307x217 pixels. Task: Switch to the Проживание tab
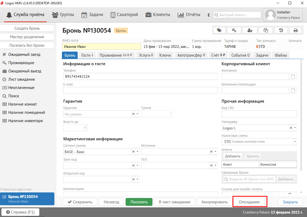point(116,55)
